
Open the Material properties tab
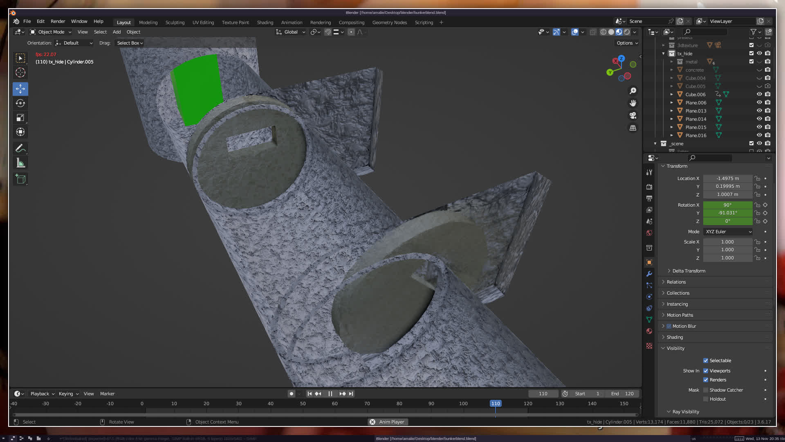tap(649, 331)
